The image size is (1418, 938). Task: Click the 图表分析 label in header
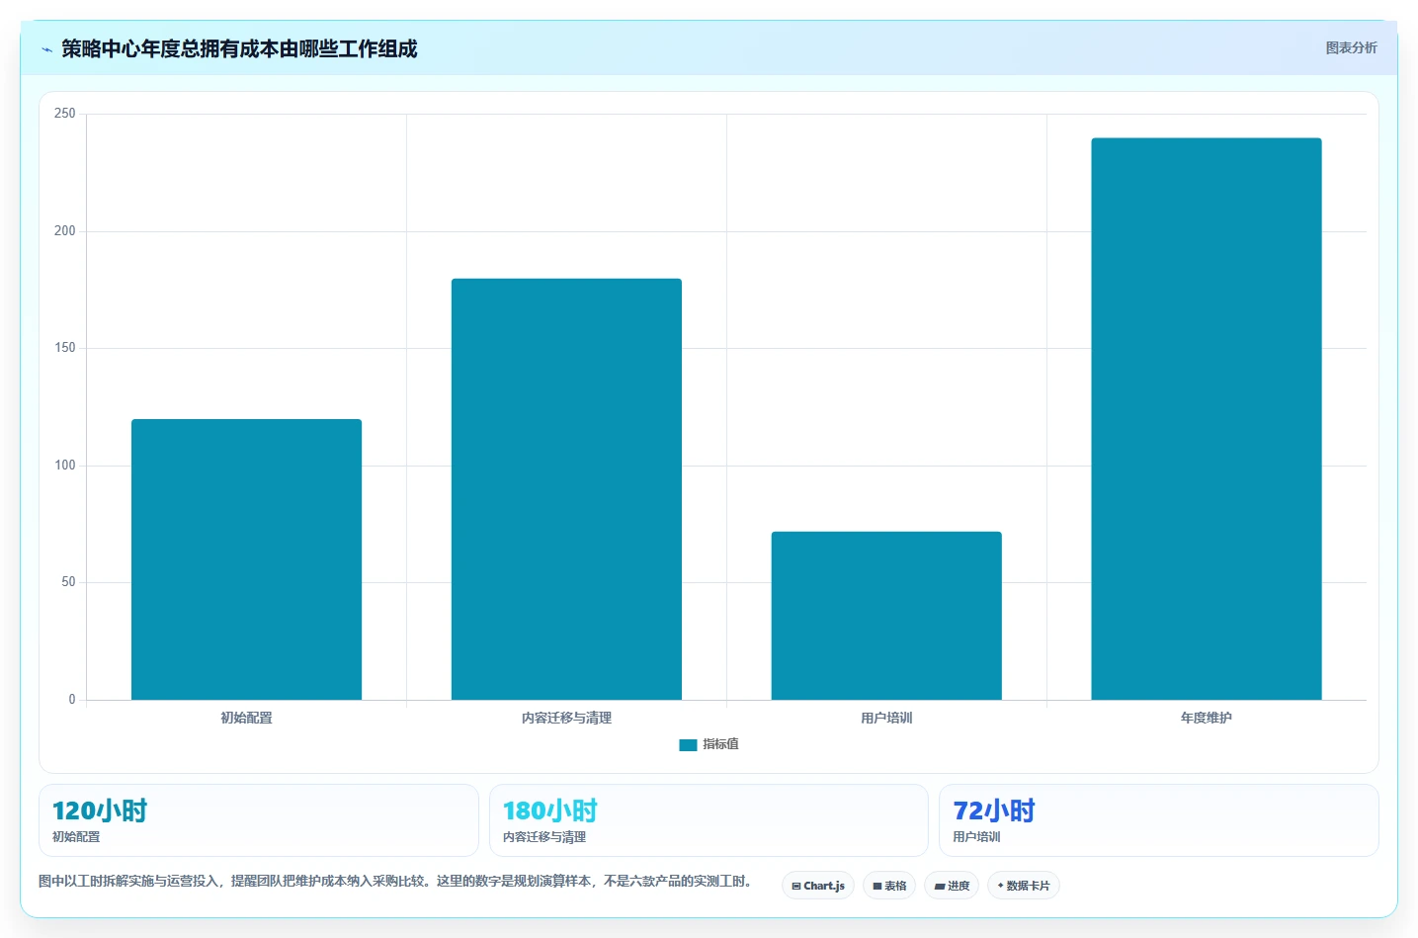pyautogui.click(x=1351, y=47)
